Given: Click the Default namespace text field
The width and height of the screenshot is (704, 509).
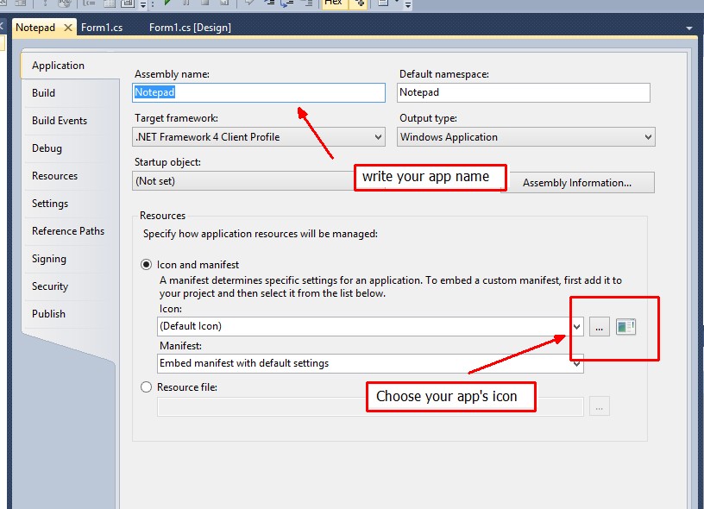Looking at the screenshot, I should coord(524,92).
